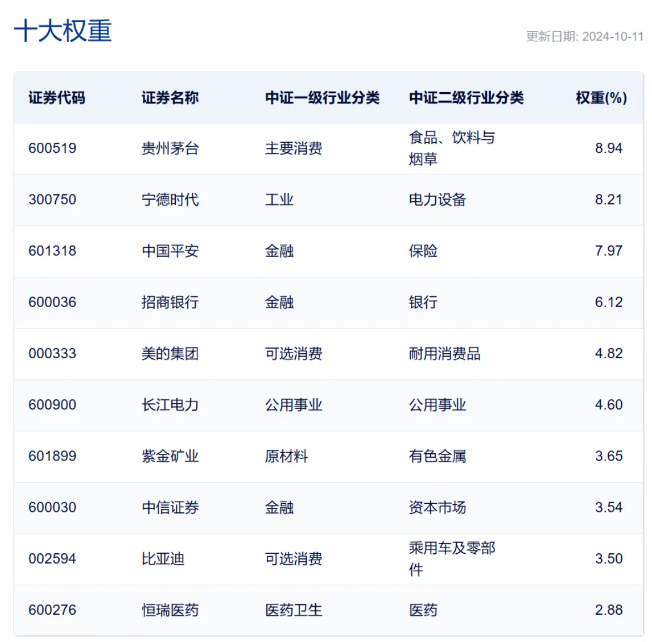Screen dimensions: 652x642
Task: Click 食品、饮料与烟草 sub-industry cell
Action: pos(452,148)
